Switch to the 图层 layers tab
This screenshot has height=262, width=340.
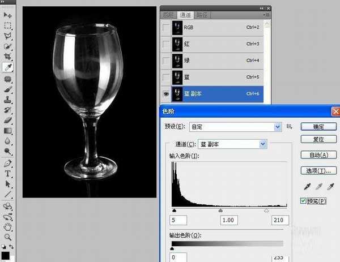(x=168, y=15)
